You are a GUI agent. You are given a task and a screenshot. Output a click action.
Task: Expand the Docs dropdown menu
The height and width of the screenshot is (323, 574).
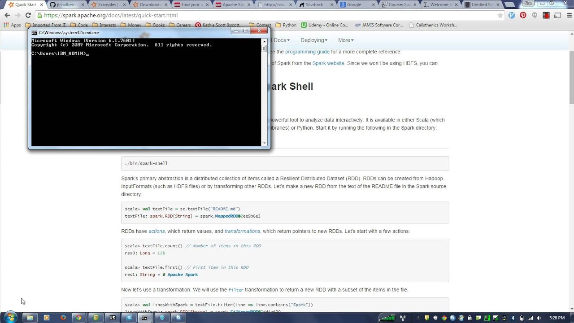point(282,40)
